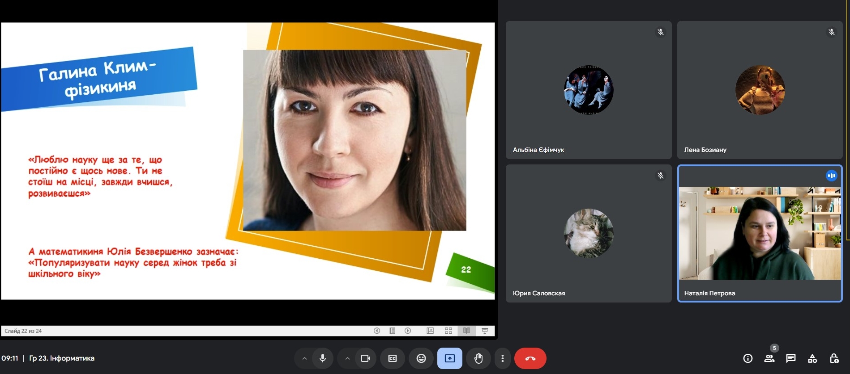The image size is (850, 374).
Task: Switch slideshow to slide sorter view
Action: [448, 331]
